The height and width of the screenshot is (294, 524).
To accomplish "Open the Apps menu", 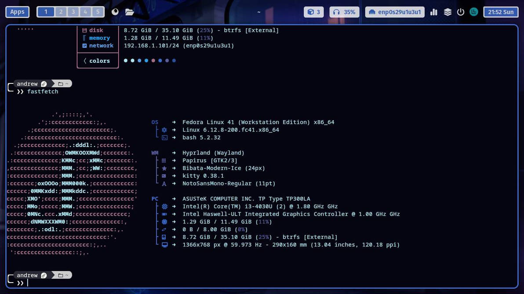I will click(x=17, y=12).
